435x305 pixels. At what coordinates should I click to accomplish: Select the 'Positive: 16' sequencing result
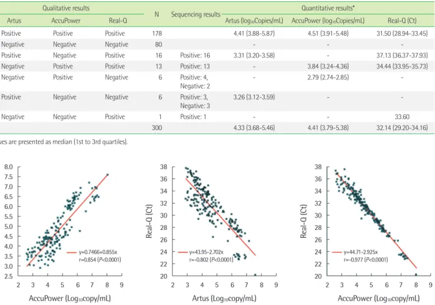pos(195,55)
